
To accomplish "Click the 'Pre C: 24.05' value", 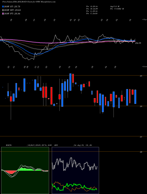I will pyautogui.click(x=92, y=14).
